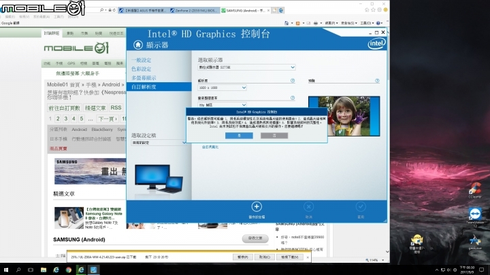Open the IE zoom level dropdown arrow

coord(382,259)
